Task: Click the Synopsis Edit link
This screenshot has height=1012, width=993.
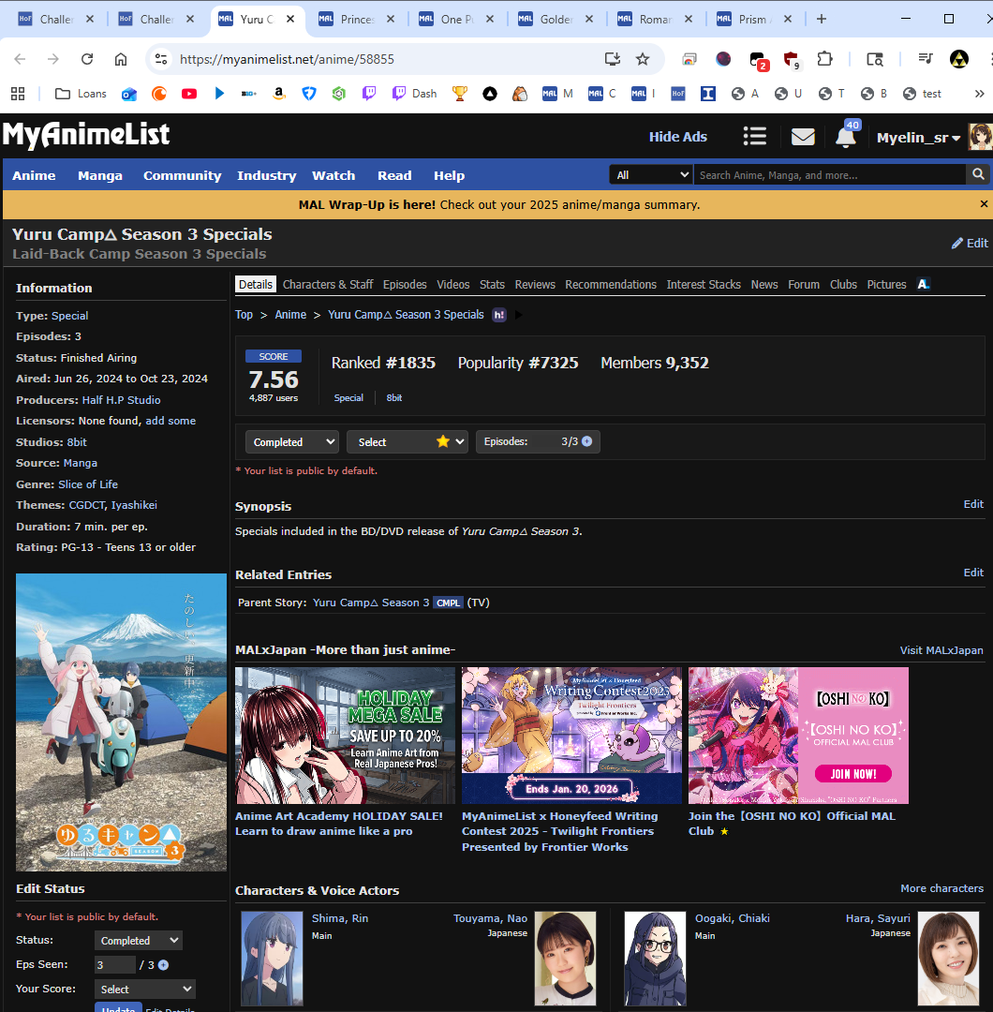Action: pyautogui.click(x=973, y=504)
